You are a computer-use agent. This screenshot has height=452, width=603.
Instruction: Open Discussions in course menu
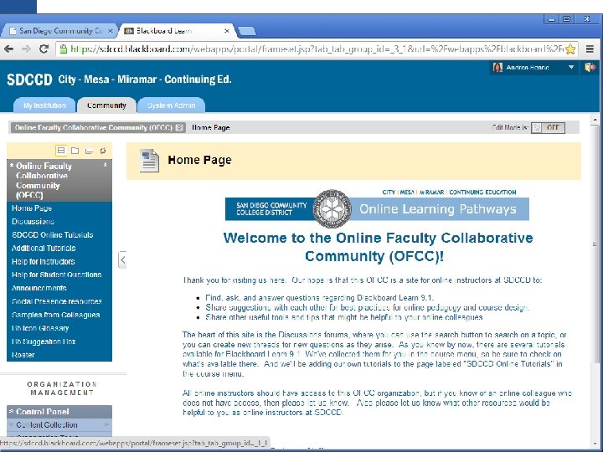tap(33, 221)
